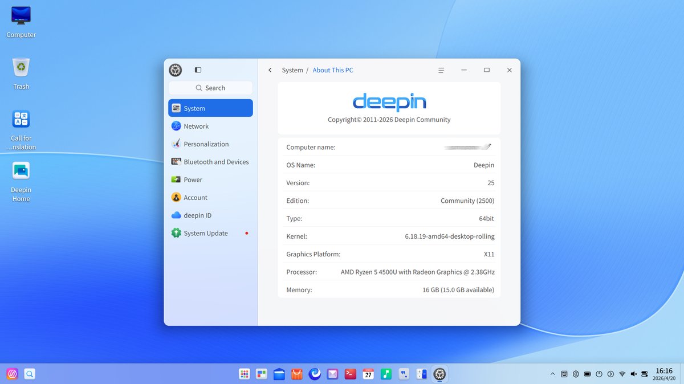
Task: Click System in the breadcrumb
Action: click(x=292, y=70)
